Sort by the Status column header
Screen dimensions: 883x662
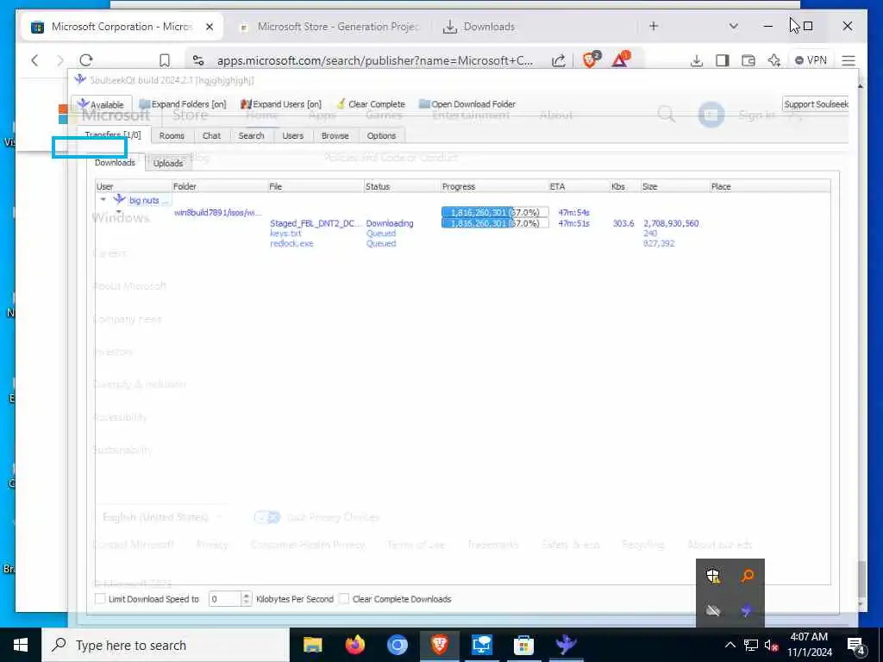pyautogui.click(x=402, y=186)
